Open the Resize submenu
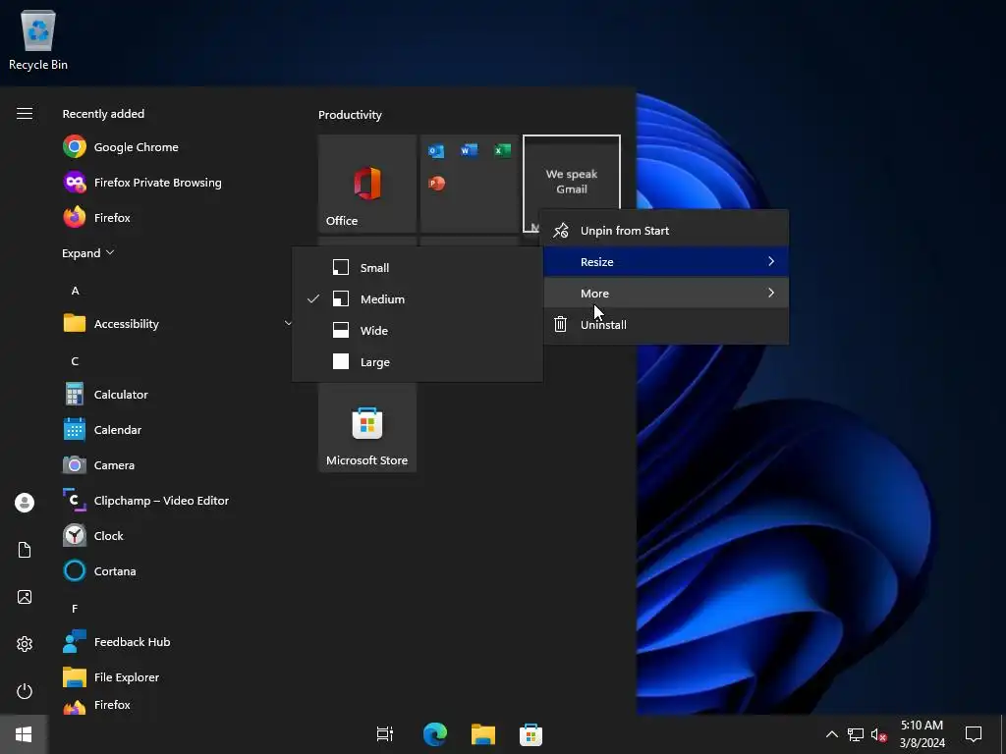Viewport: 1006px width, 754px height. tap(666, 261)
